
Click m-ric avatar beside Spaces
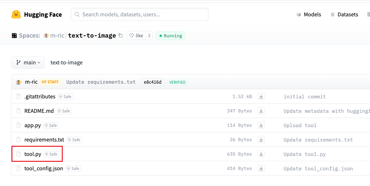[46, 36]
